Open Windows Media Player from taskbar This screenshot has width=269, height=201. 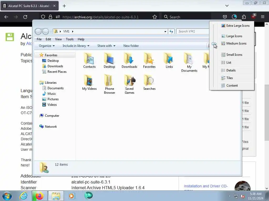(x=71, y=196)
